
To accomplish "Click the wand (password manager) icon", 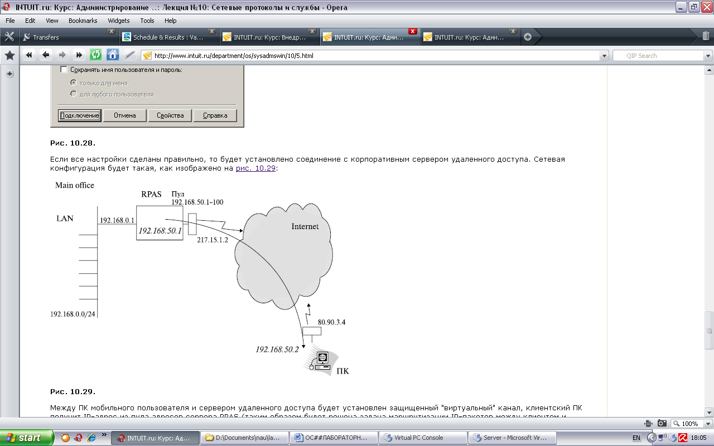I will (129, 55).
